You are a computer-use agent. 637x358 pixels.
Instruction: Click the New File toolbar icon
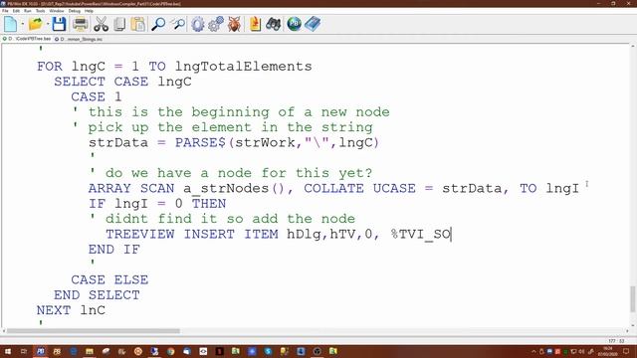tap(11, 24)
